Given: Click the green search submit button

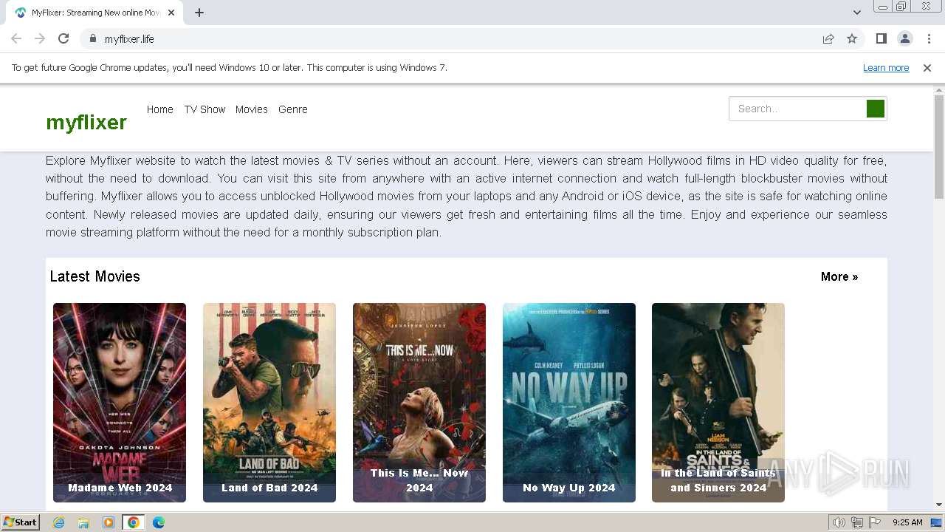Looking at the screenshot, I should point(876,109).
